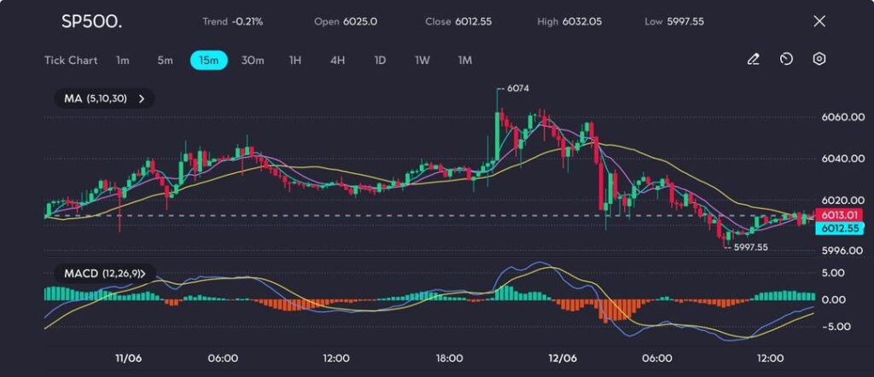Viewport: 874px width, 377px height.
Task: Open chart settings hexagon icon
Action: [x=819, y=60]
